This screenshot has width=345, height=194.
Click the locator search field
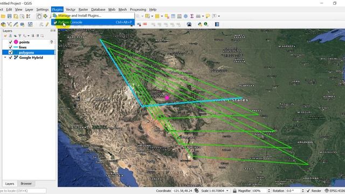click(23, 191)
